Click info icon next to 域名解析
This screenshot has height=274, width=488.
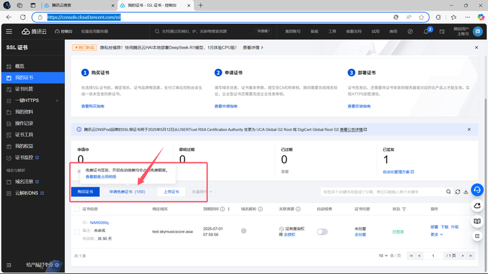tap(260, 209)
